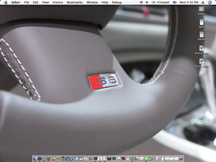The image size is (216, 162).
Task: Open the Applications folder in Dock
Action: (158, 159)
